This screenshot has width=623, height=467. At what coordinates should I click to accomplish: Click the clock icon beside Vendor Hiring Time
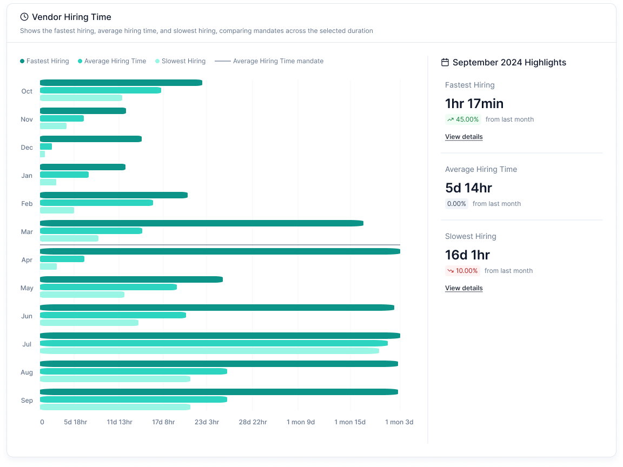click(x=24, y=17)
